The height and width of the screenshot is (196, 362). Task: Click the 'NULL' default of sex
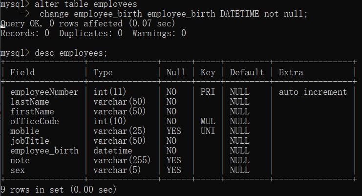[x=240, y=171]
